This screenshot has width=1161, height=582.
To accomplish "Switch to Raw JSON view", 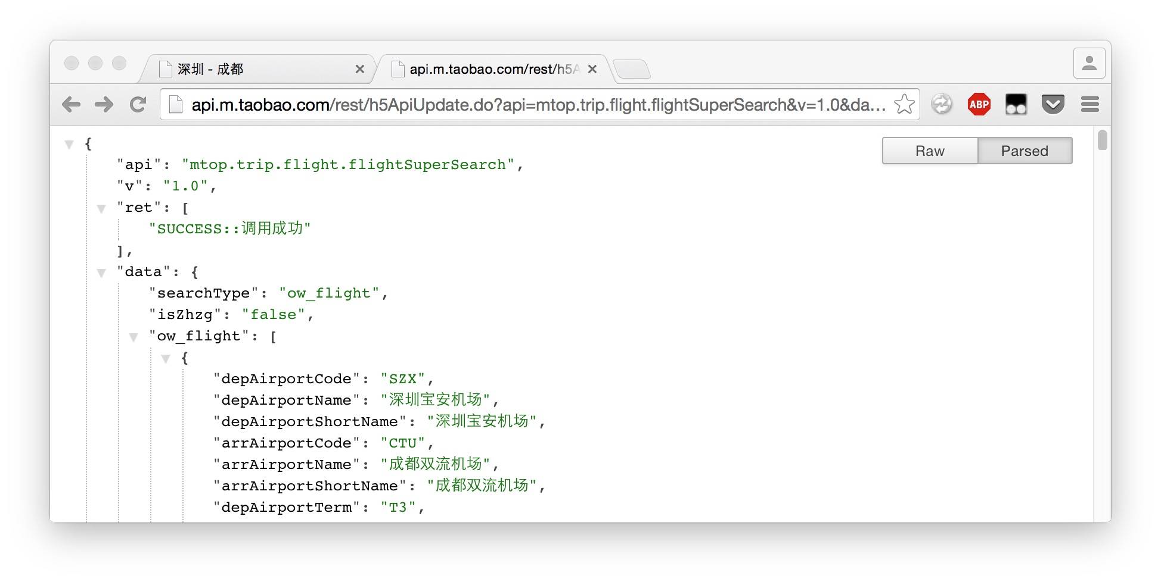I will [930, 151].
